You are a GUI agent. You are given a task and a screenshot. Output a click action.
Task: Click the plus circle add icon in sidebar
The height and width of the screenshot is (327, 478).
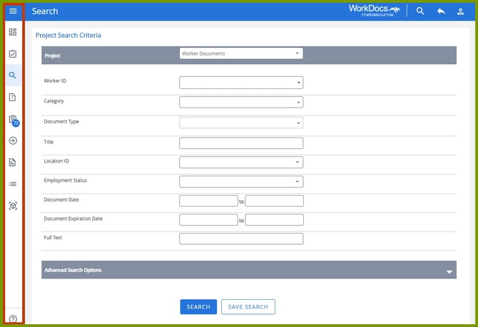point(13,141)
